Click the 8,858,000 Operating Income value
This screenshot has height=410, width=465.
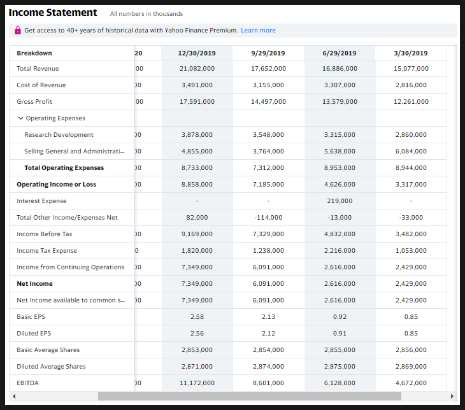point(197,185)
